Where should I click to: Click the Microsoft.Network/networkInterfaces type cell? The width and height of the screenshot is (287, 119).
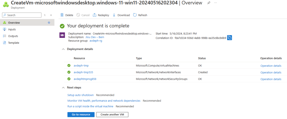(x=158, y=72)
